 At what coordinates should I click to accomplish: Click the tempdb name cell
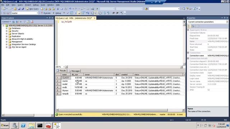[66, 94]
